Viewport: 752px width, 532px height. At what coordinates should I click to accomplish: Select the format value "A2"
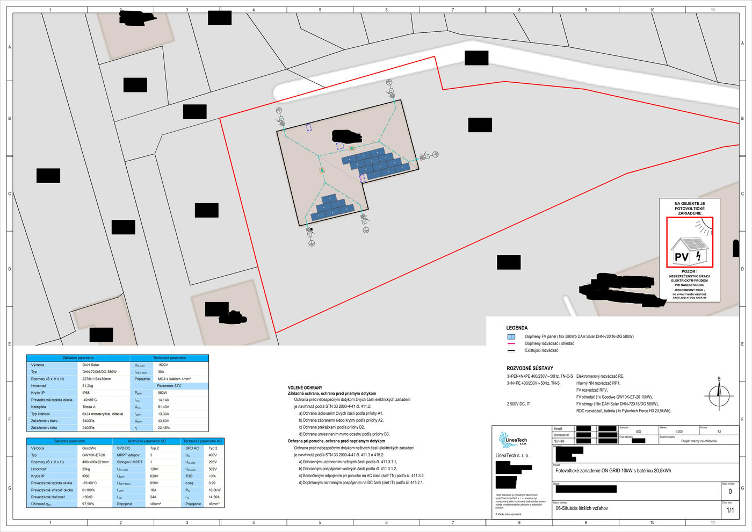pos(719,432)
